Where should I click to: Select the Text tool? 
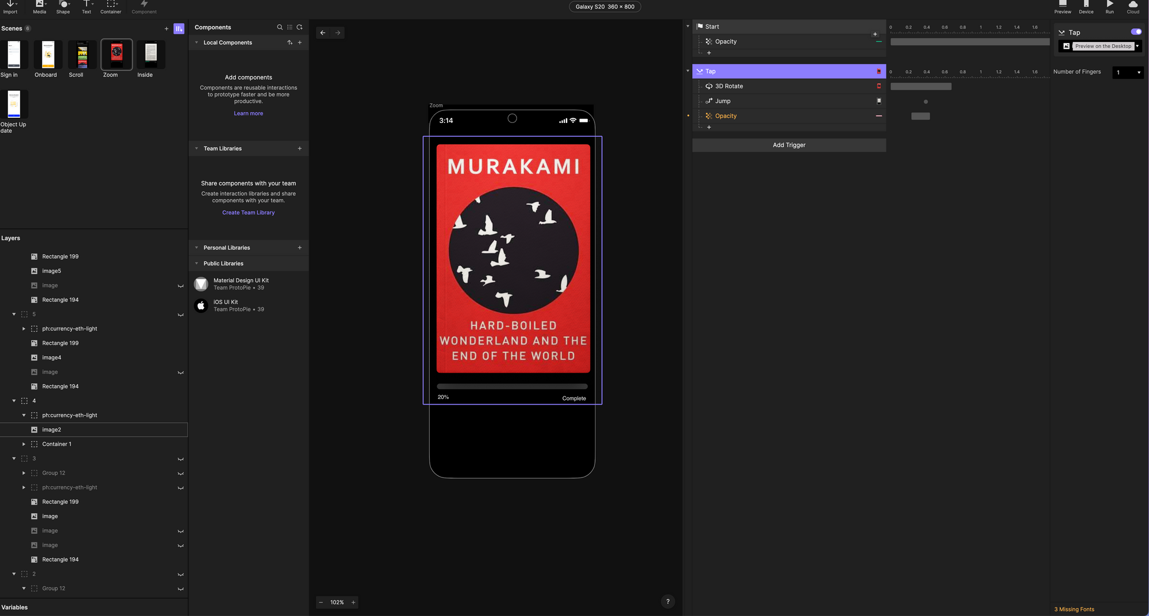pos(87,7)
